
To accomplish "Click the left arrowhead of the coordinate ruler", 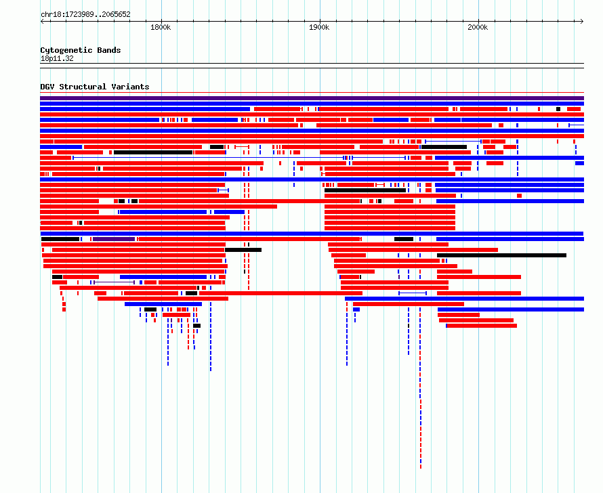I will tap(42, 22).
